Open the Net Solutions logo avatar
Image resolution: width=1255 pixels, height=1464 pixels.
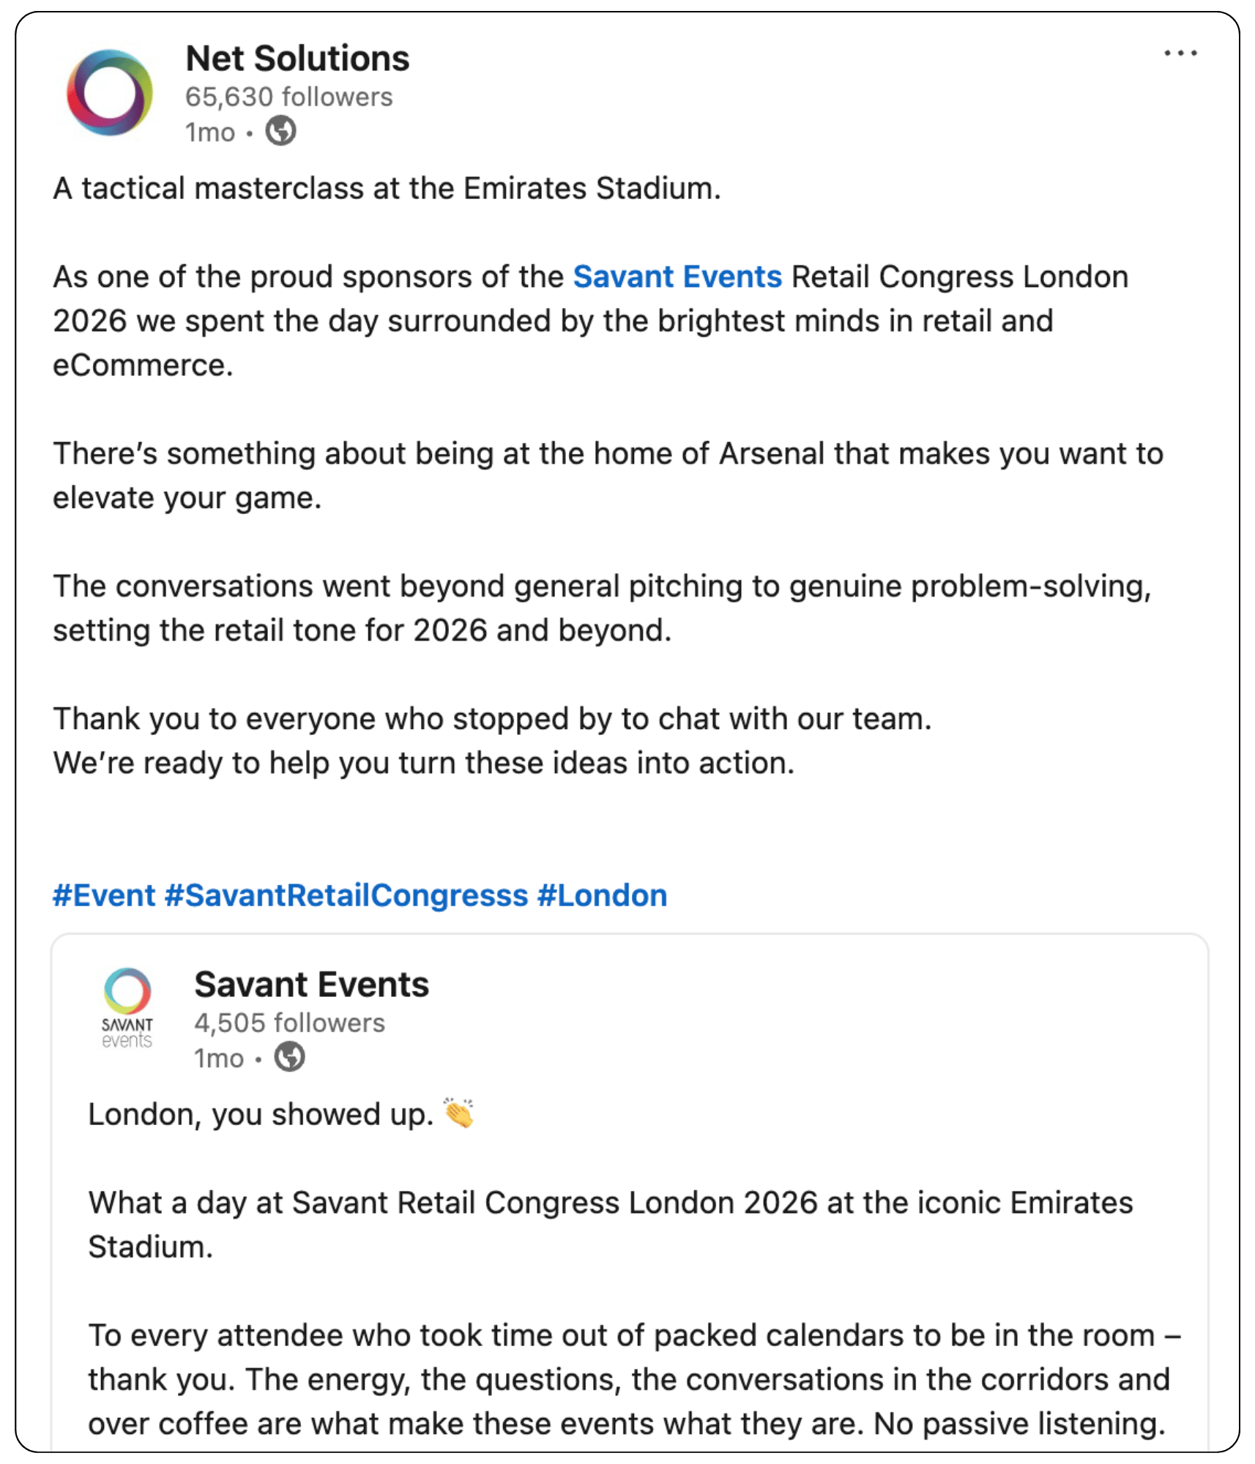coord(110,93)
